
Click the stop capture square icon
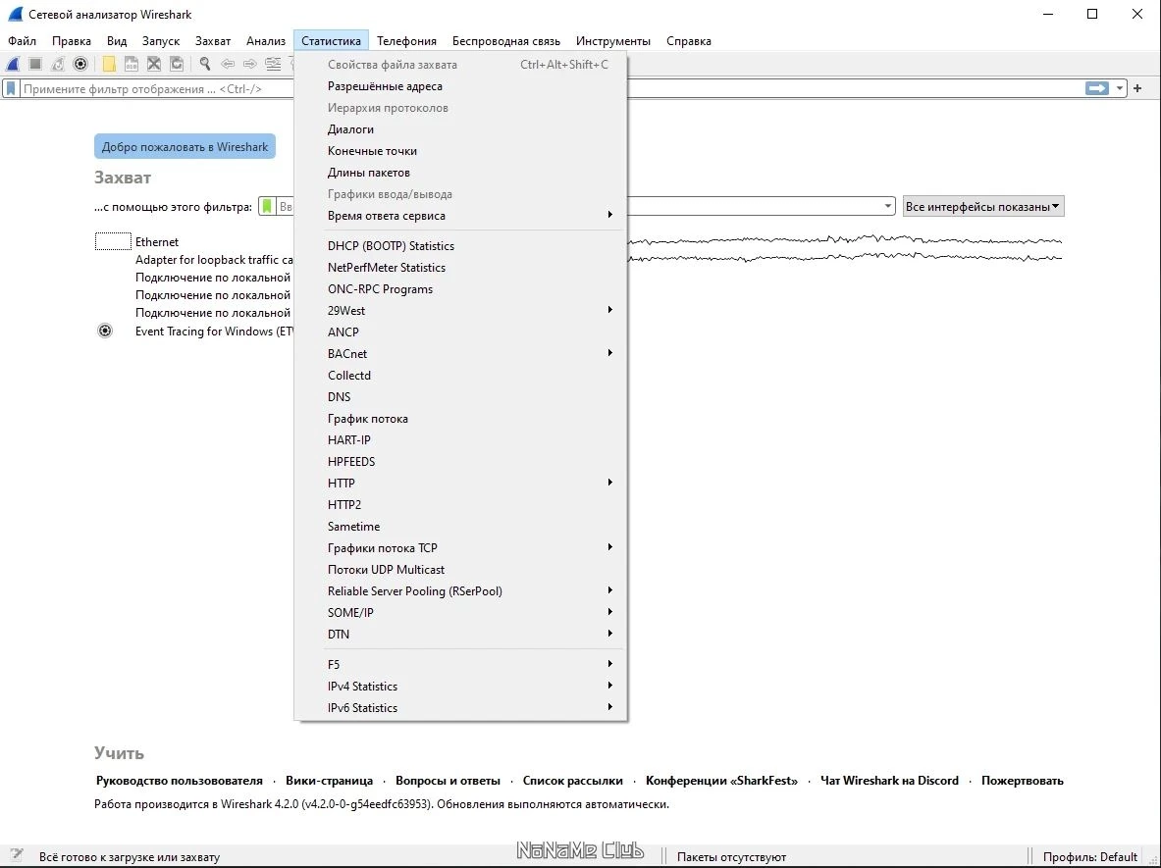[x=34, y=65]
